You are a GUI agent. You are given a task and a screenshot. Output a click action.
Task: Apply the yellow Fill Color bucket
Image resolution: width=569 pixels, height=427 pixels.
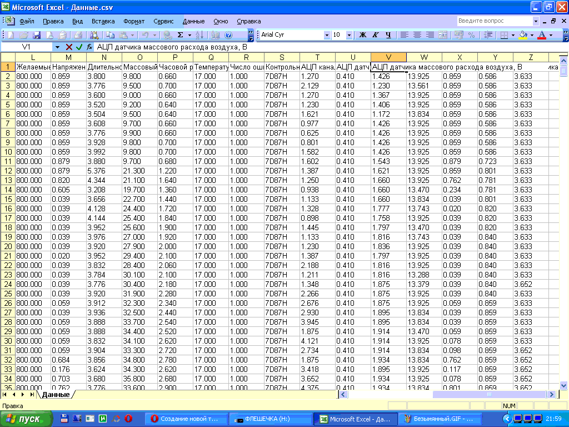point(523,35)
